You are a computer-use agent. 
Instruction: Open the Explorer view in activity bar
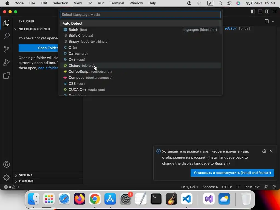coord(7,23)
